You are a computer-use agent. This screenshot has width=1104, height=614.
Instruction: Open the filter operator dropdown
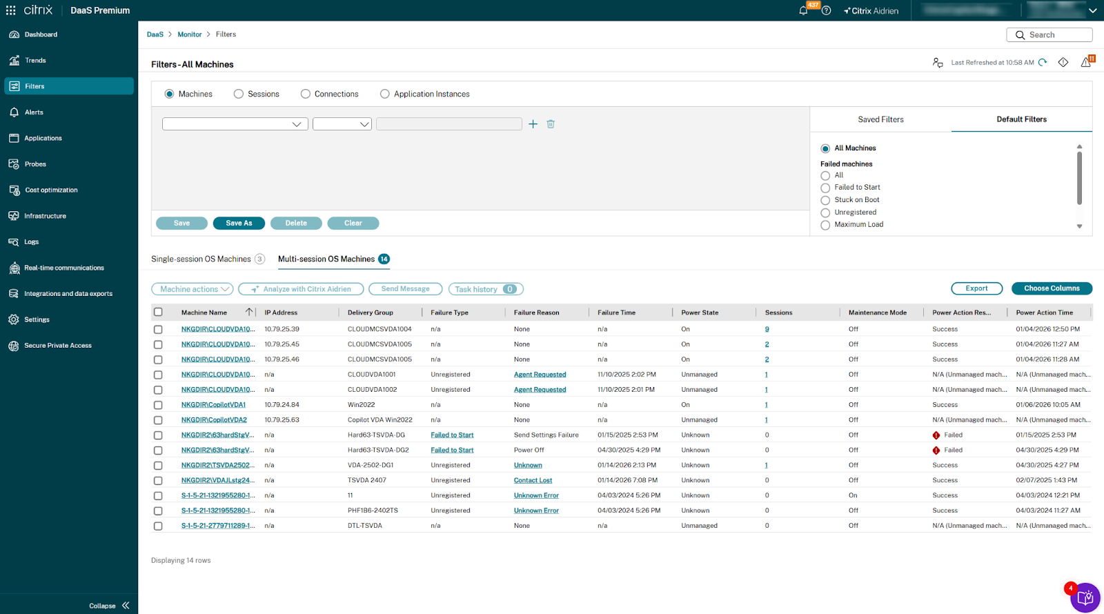point(342,124)
